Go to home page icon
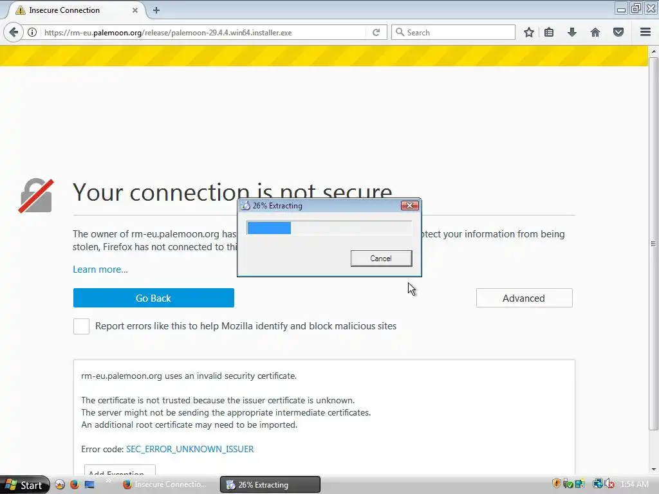 (595, 32)
